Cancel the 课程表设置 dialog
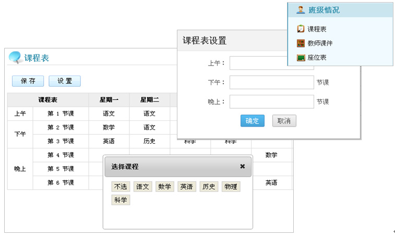395x238 pixels. coord(284,121)
